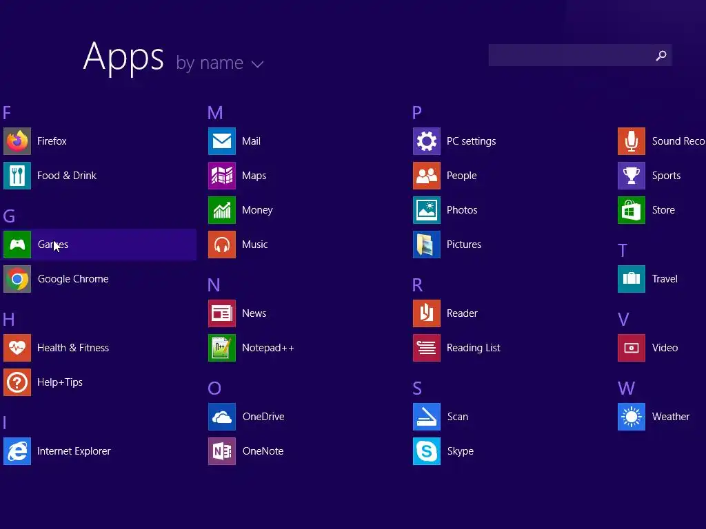Click the 'PC settings' label

point(471,141)
